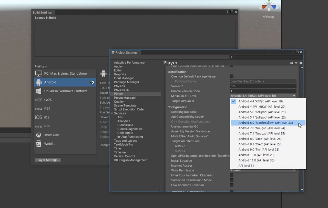
Task: Click the scene orientation gizmo
Action: click(269, 6)
